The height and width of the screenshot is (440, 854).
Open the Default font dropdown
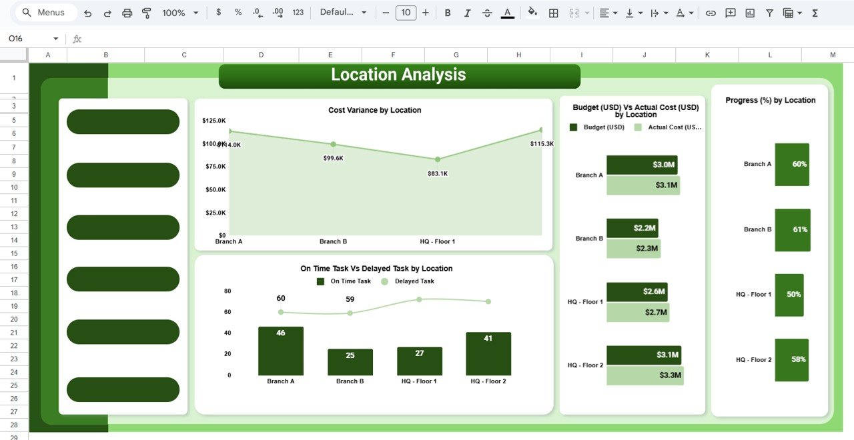pyautogui.click(x=343, y=13)
